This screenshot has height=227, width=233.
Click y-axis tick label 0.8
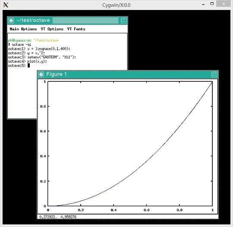coord(43,106)
